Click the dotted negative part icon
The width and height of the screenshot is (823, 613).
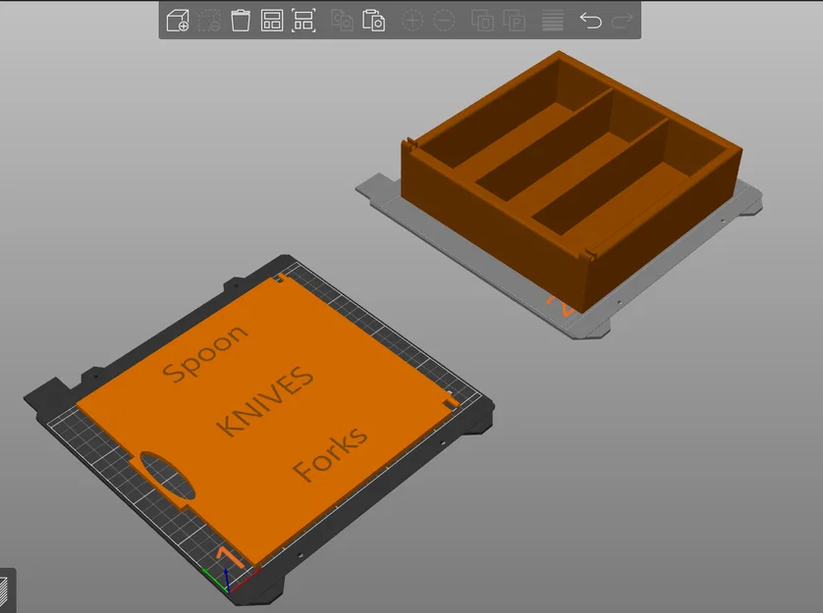(207, 20)
